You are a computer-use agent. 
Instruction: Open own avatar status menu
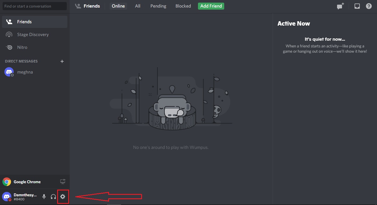(x=7, y=197)
